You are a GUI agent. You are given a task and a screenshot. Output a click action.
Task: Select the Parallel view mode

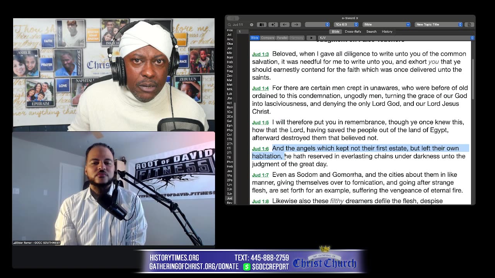pos(282,38)
